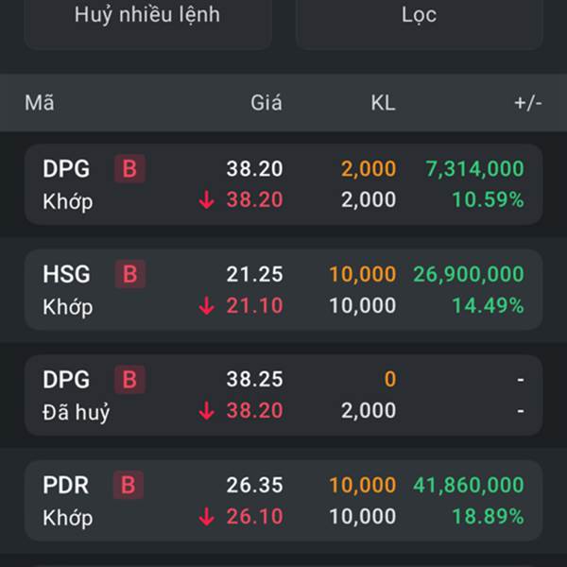Screen dimensions: 567x567
Task: Select the PDR ticker symbol
Action: (x=66, y=486)
